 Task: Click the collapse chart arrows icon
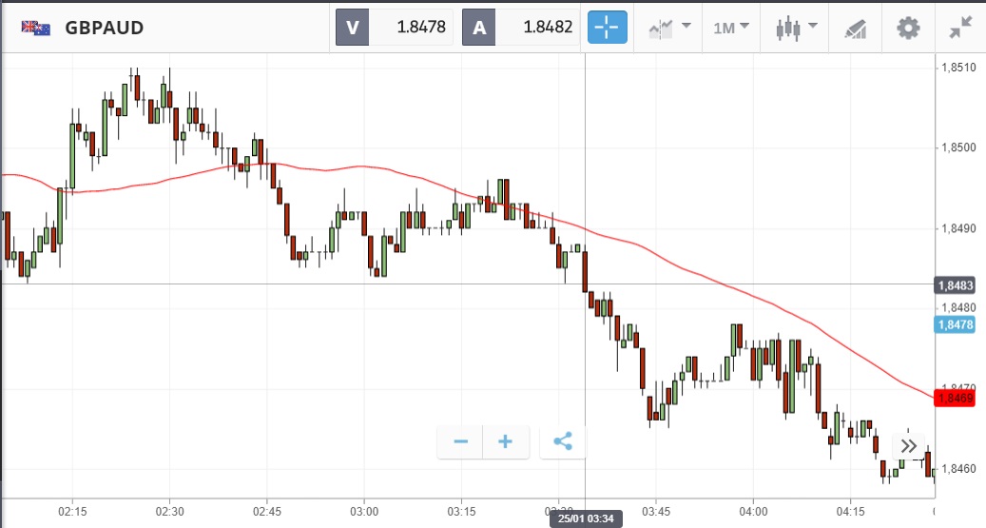click(x=960, y=28)
